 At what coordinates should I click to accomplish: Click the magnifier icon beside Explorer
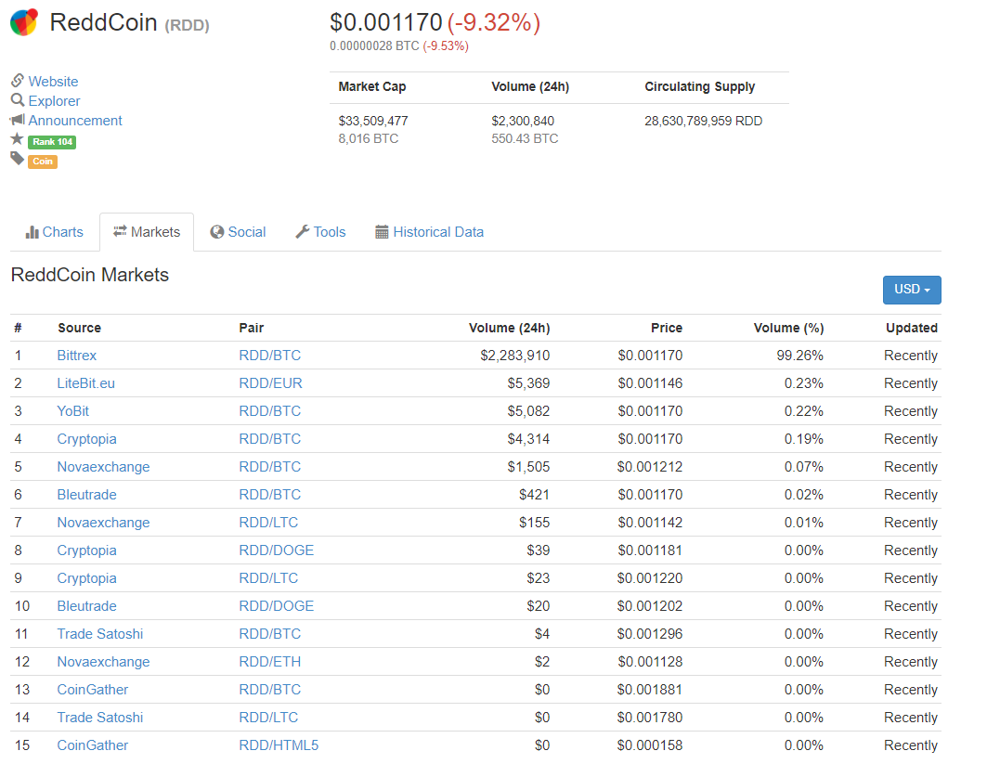[x=17, y=100]
